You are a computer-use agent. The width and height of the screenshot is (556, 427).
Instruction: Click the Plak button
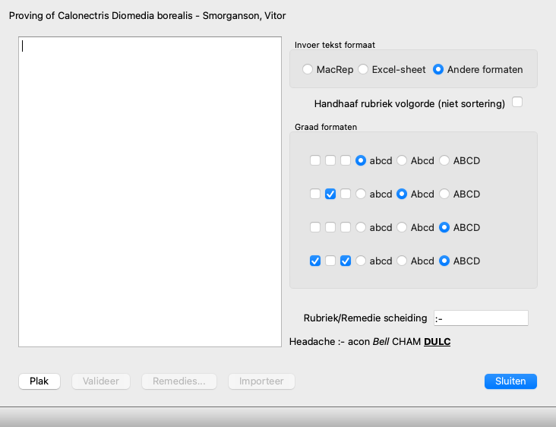click(x=39, y=381)
